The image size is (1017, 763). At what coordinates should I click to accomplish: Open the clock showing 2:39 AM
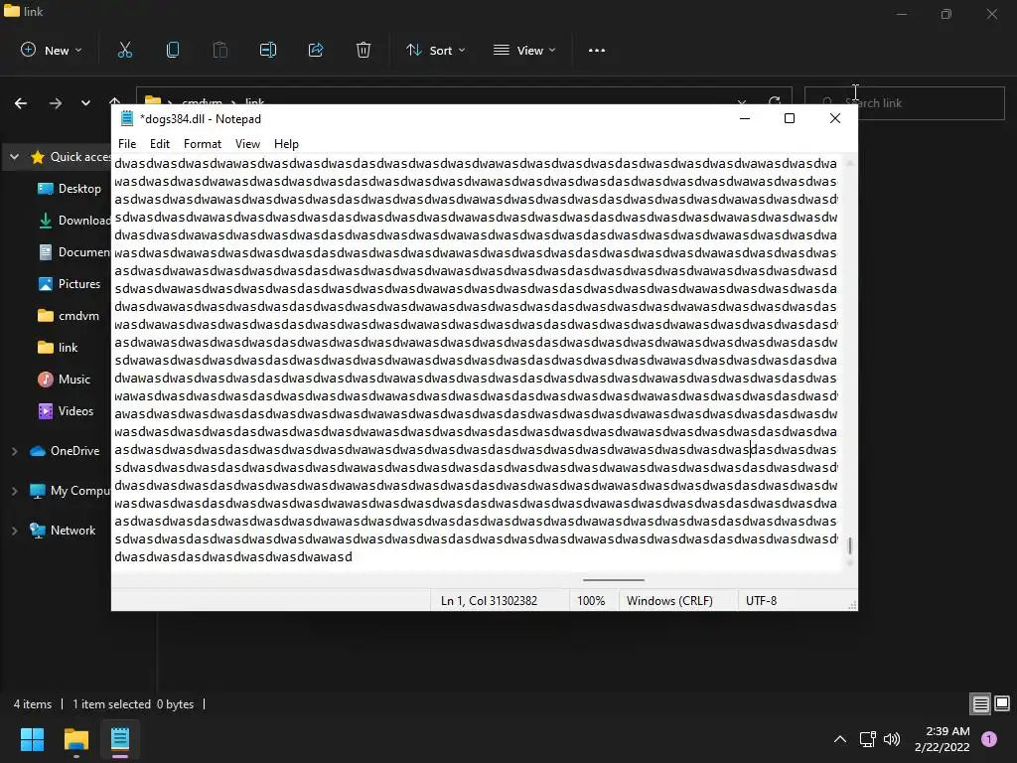(942, 739)
